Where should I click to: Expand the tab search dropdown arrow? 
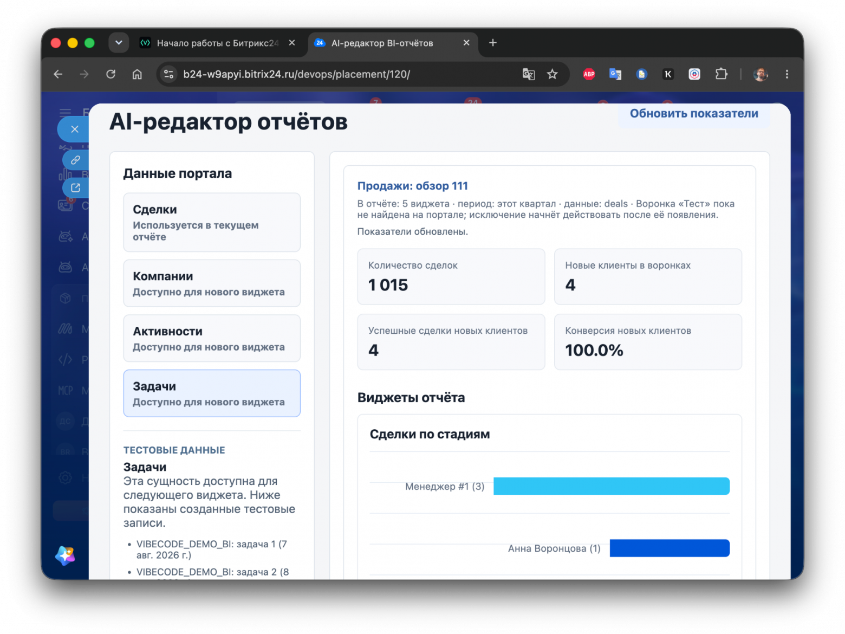[x=119, y=43]
